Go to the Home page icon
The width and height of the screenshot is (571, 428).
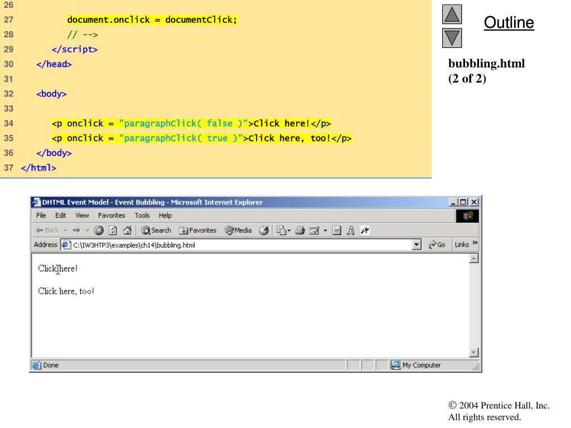(x=127, y=230)
